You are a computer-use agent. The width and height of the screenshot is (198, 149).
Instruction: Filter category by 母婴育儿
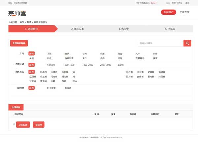click(140, 58)
